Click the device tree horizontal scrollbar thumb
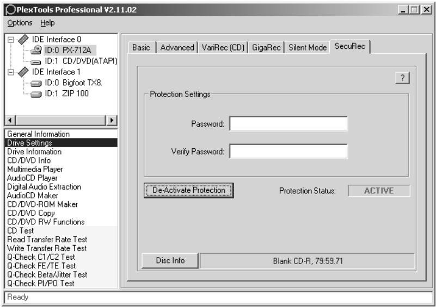The image size is (436, 307). pyautogui.click(x=61, y=121)
